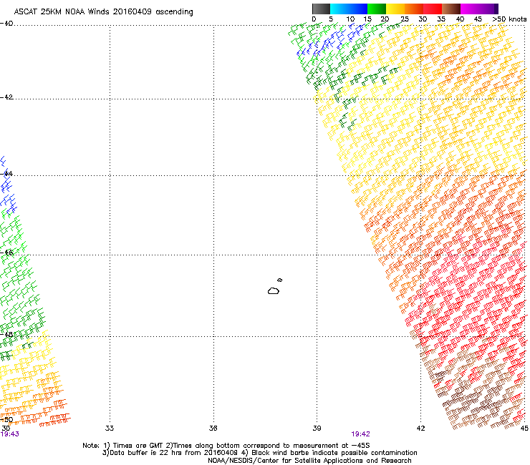Click the 'Data buffer is 22 hrs' note line
530x465 pixels.
pyautogui.click(x=259, y=453)
